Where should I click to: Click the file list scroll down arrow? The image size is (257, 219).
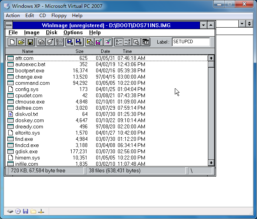pos(211,163)
